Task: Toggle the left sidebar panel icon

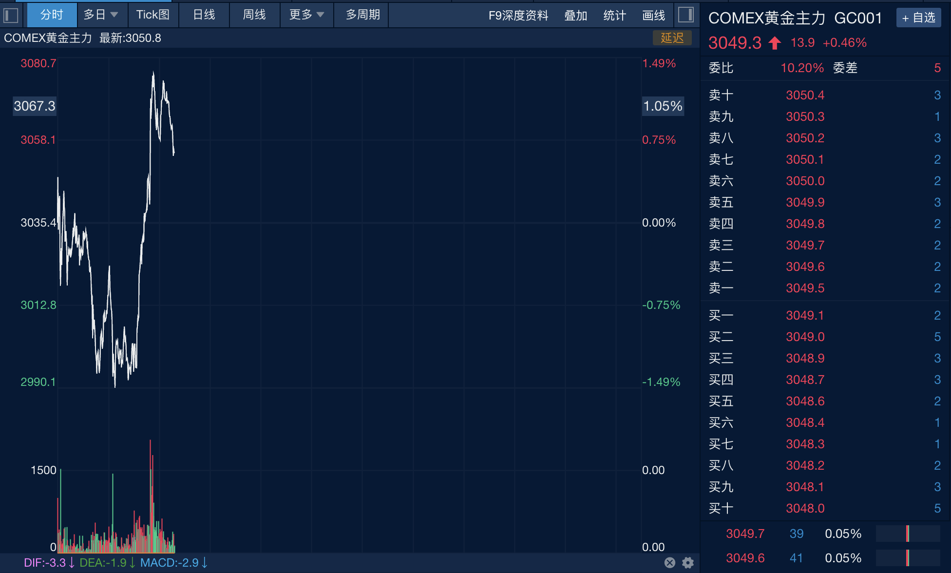Action: [x=11, y=15]
